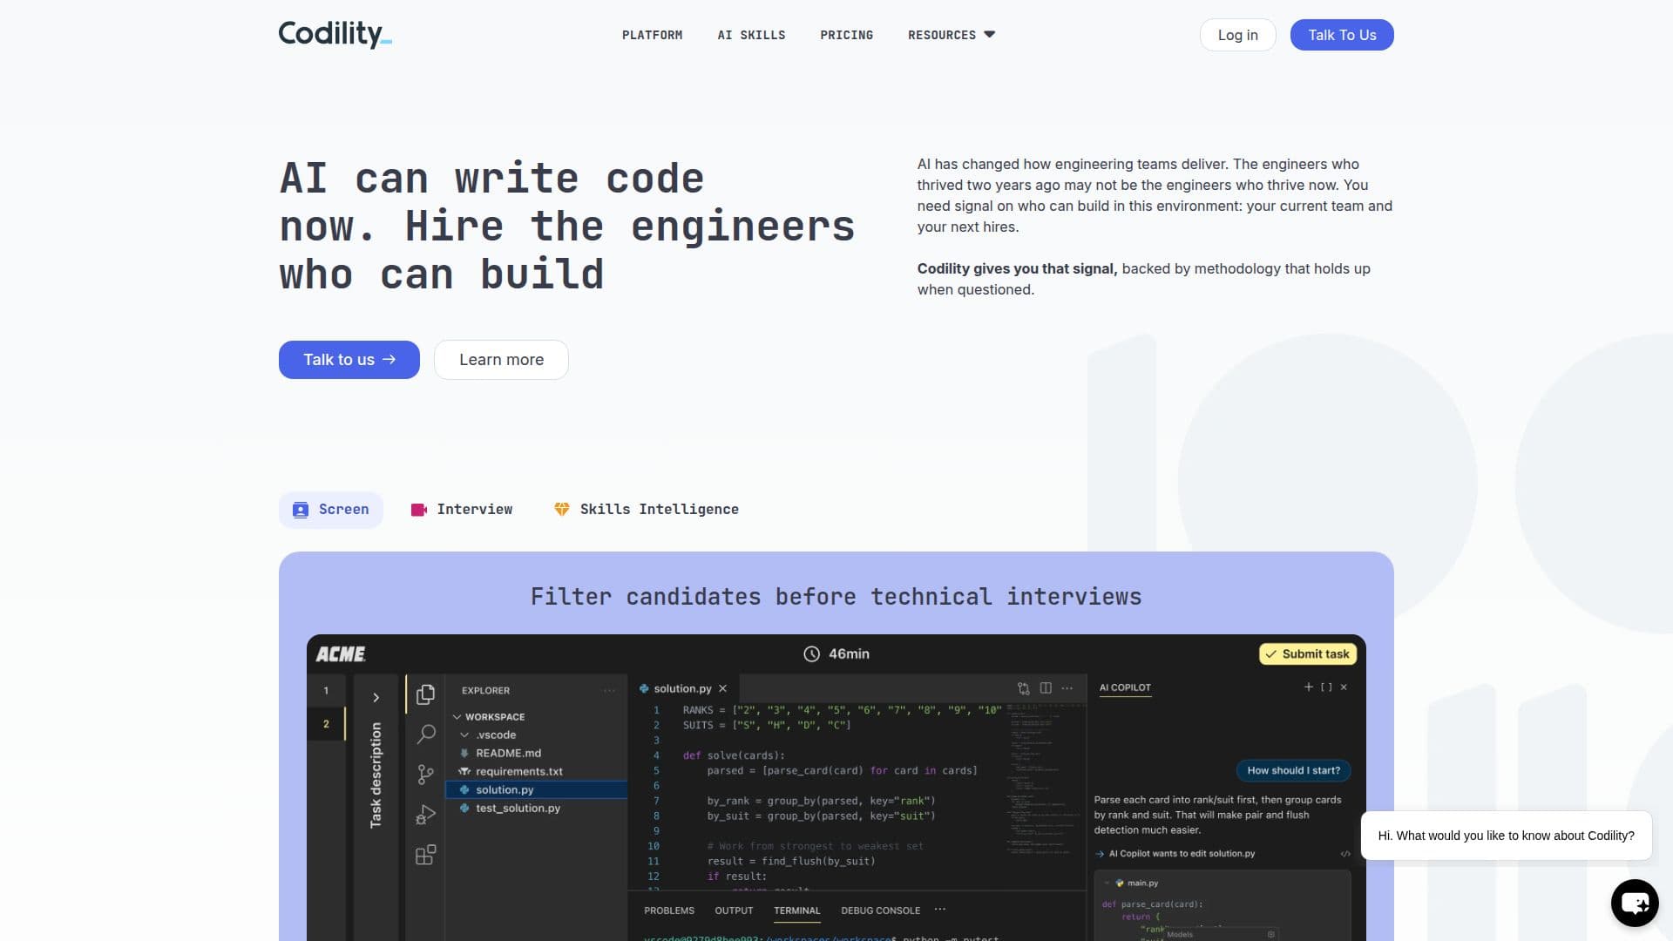Click the 46min timer text

849,653
